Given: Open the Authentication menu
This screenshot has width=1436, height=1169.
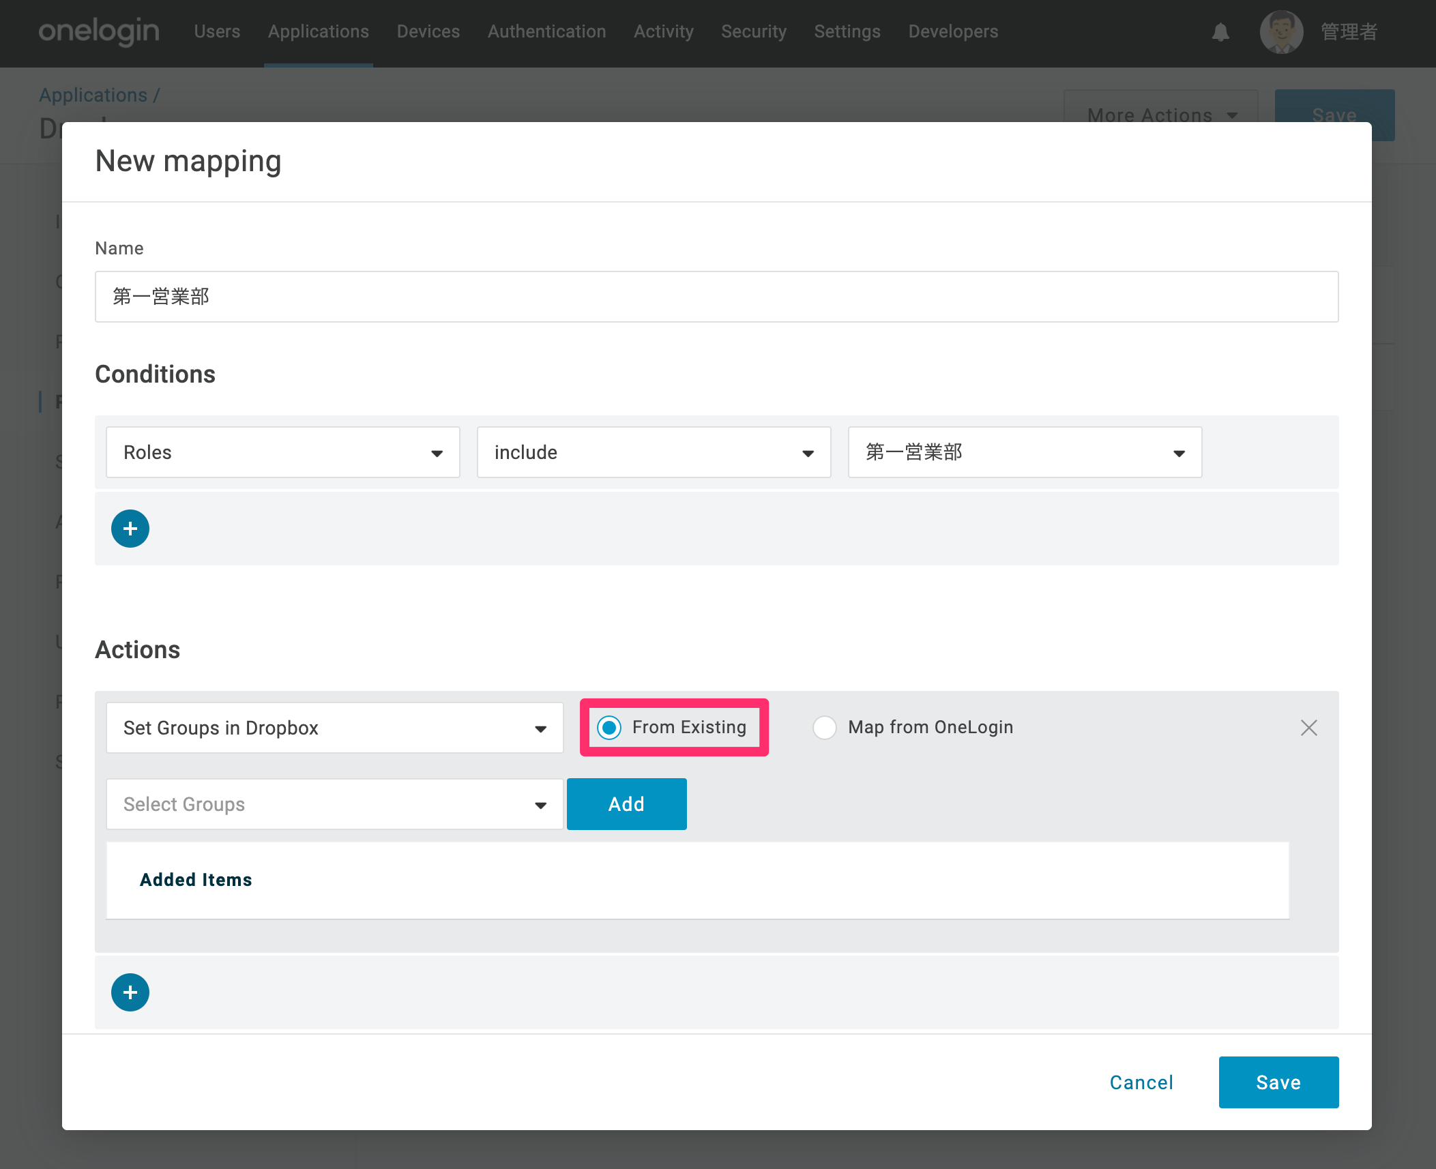Looking at the screenshot, I should coord(547,31).
